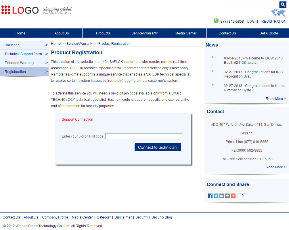Screen dimensions: 289x230
Task: Open footer Disclaimer link
Action: point(123,217)
